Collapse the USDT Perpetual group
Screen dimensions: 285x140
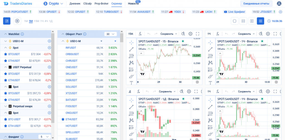click(x=5, y=67)
